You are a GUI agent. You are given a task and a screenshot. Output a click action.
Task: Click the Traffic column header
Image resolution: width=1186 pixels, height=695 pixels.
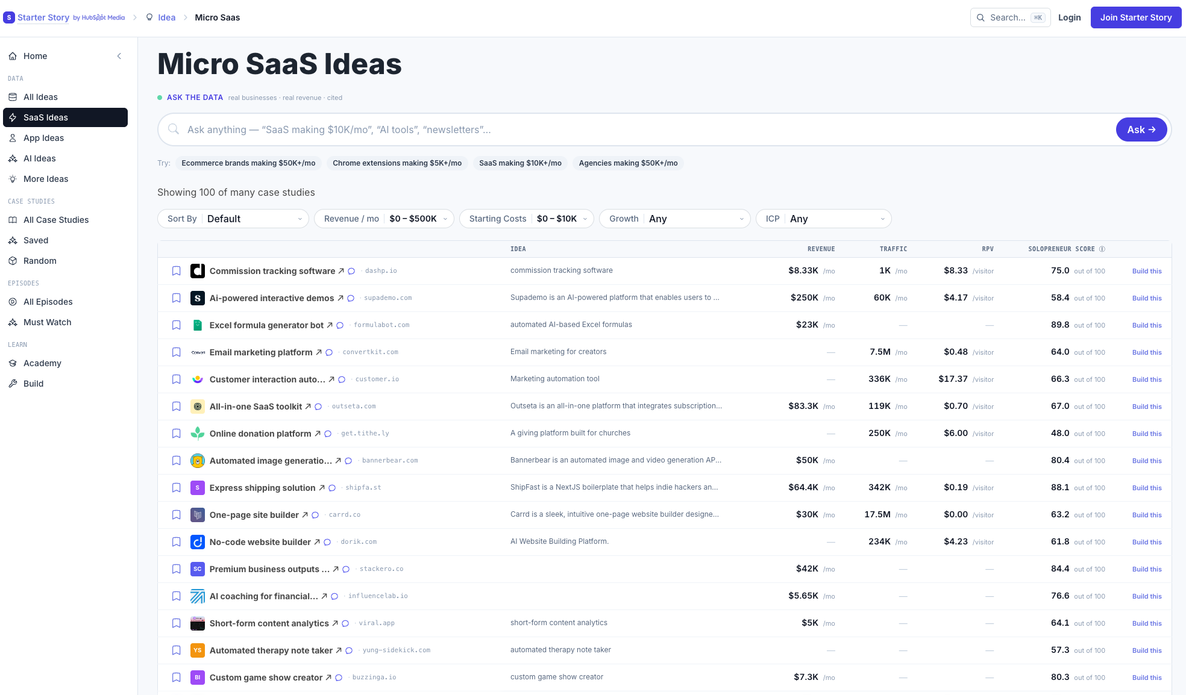click(893, 249)
